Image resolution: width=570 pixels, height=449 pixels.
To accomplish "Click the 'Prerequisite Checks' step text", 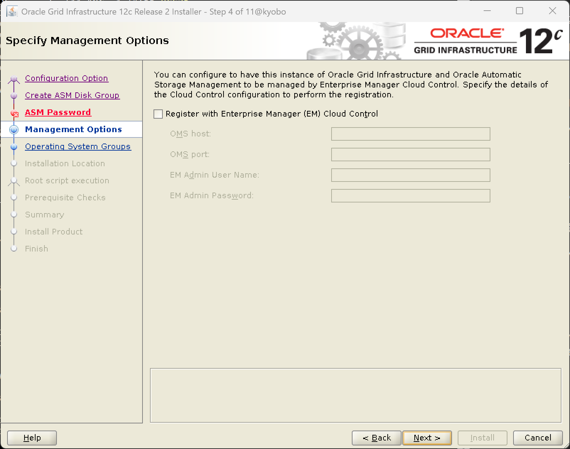I will coord(65,198).
